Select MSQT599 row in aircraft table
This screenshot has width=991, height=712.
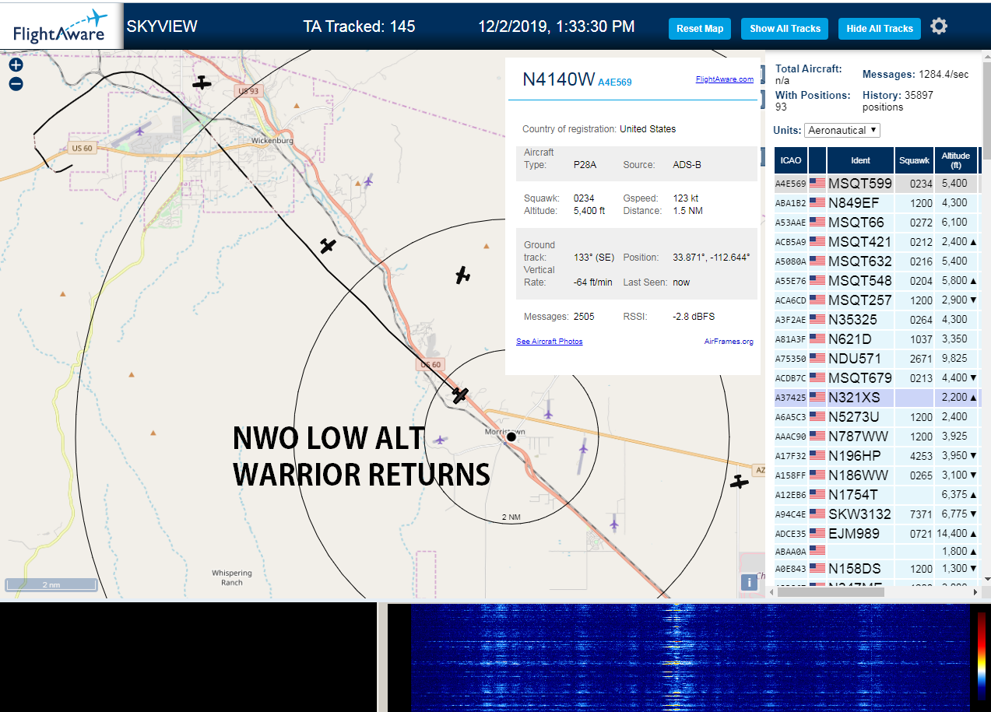(x=877, y=184)
